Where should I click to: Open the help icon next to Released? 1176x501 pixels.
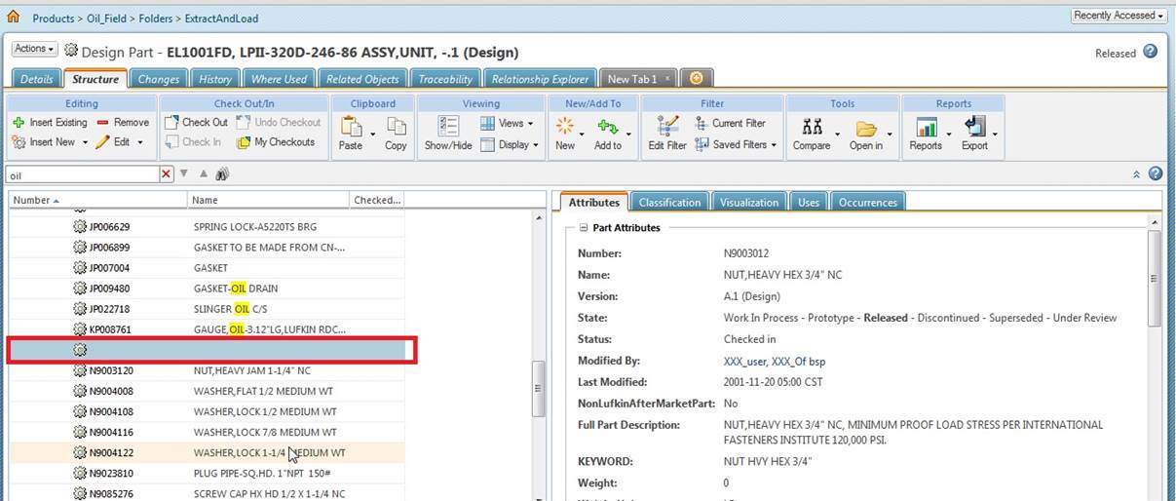coord(1151,52)
